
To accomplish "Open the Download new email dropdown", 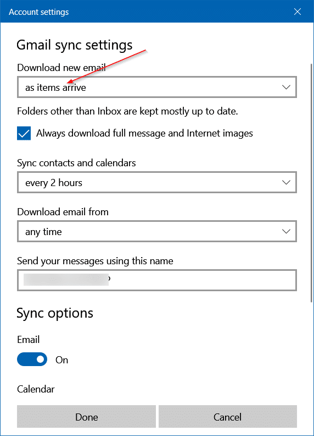I will pyautogui.click(x=157, y=87).
